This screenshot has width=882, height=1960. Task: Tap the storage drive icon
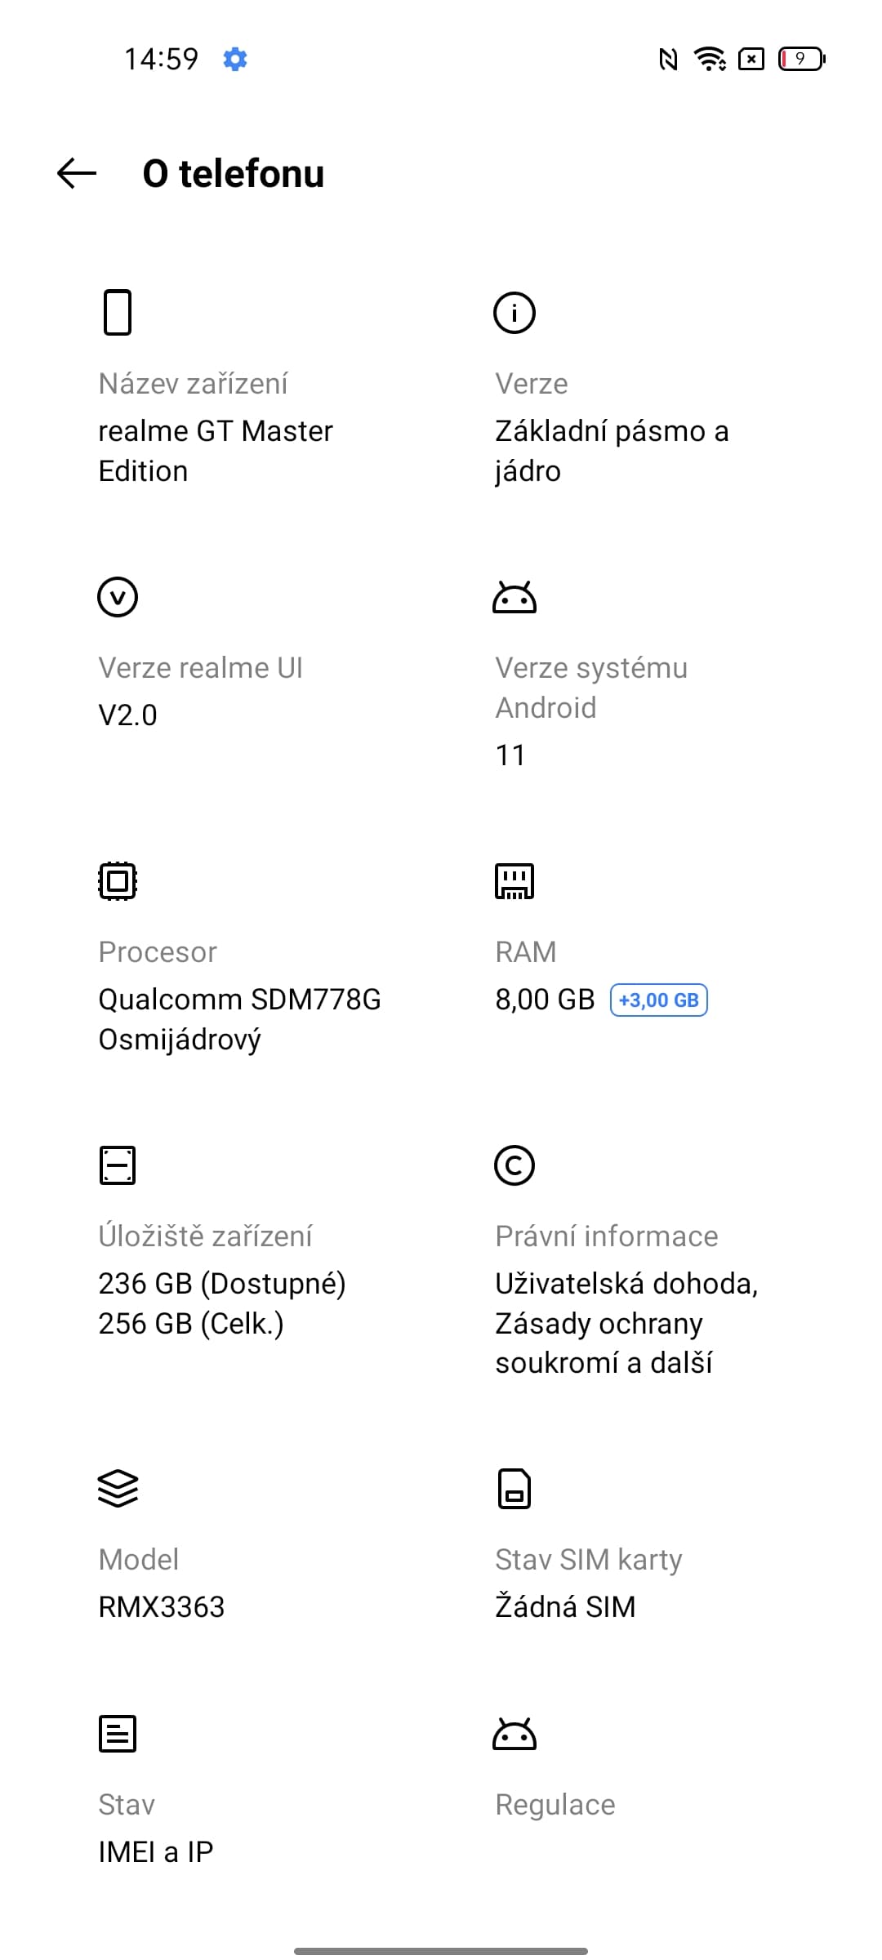click(x=118, y=1165)
